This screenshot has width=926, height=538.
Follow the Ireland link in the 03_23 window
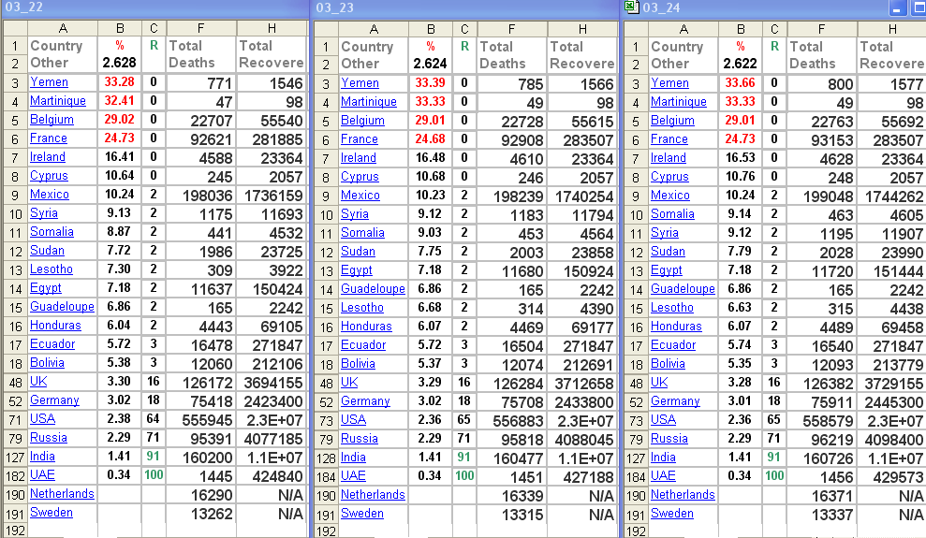tap(358, 157)
